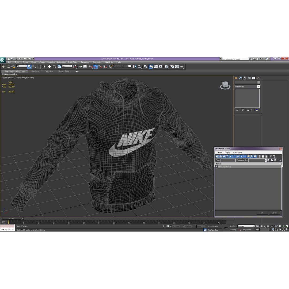This screenshot has width=289, height=289.
Task: Open the MAXScript menu
Action: 109,62
